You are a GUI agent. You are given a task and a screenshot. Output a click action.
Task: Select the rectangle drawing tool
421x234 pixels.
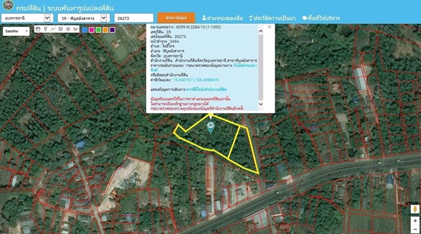click(61, 29)
